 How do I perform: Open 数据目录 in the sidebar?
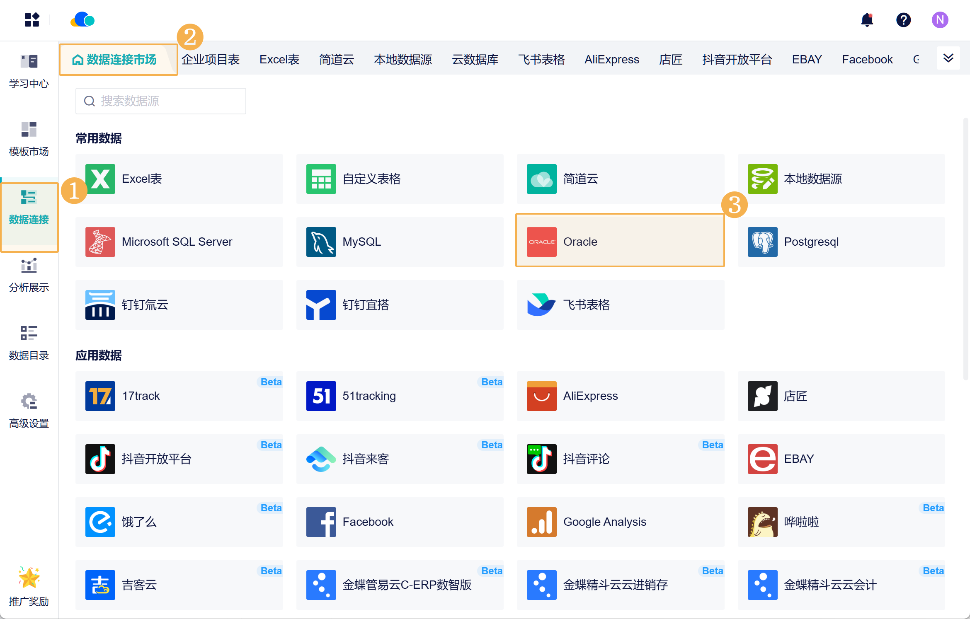click(x=29, y=343)
